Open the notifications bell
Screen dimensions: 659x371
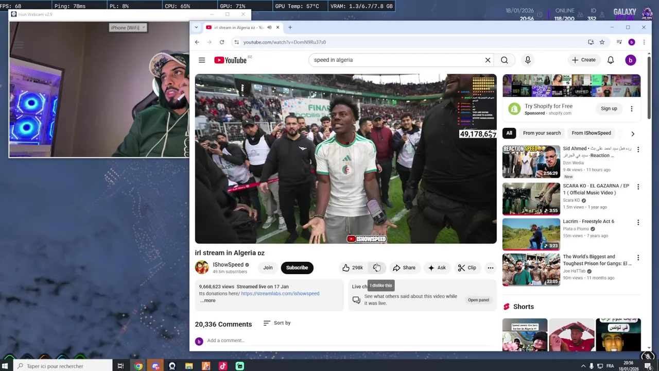pos(611,60)
